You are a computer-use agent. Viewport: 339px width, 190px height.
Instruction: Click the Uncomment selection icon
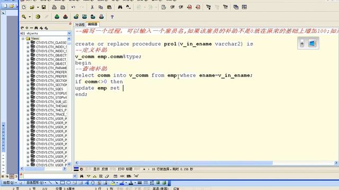pos(198,7)
